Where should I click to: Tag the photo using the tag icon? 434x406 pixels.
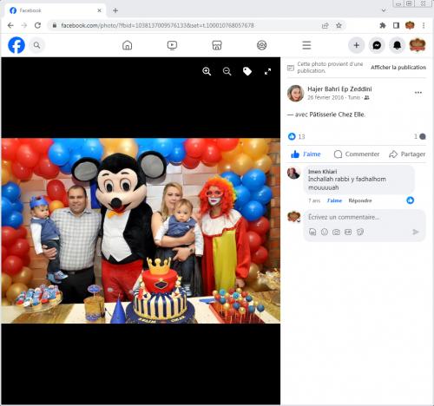(247, 71)
